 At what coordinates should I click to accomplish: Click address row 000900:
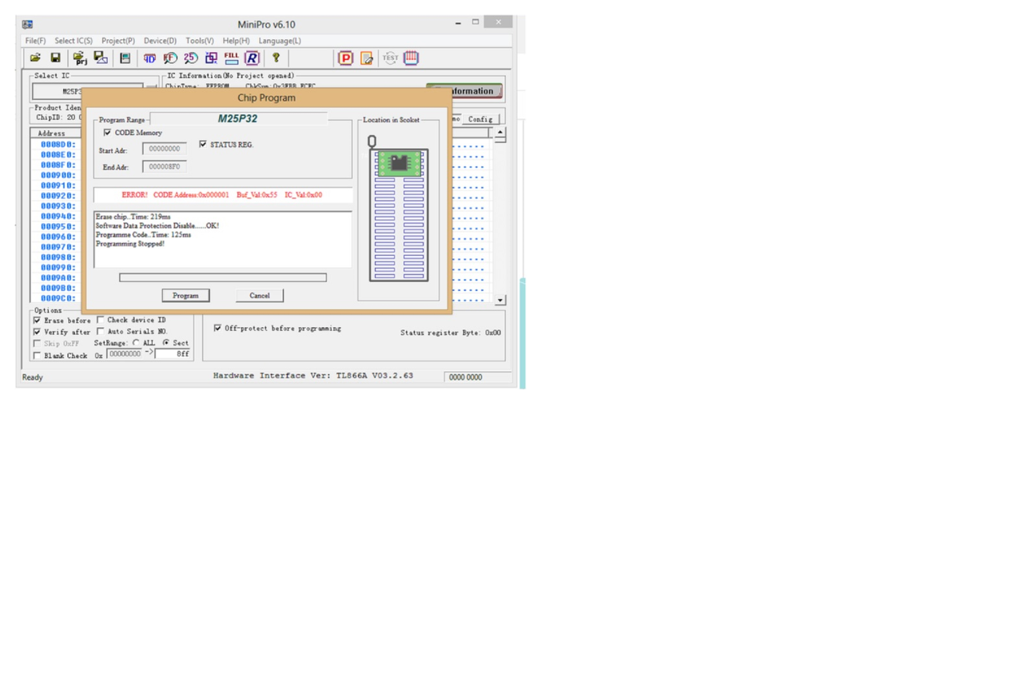[58, 175]
